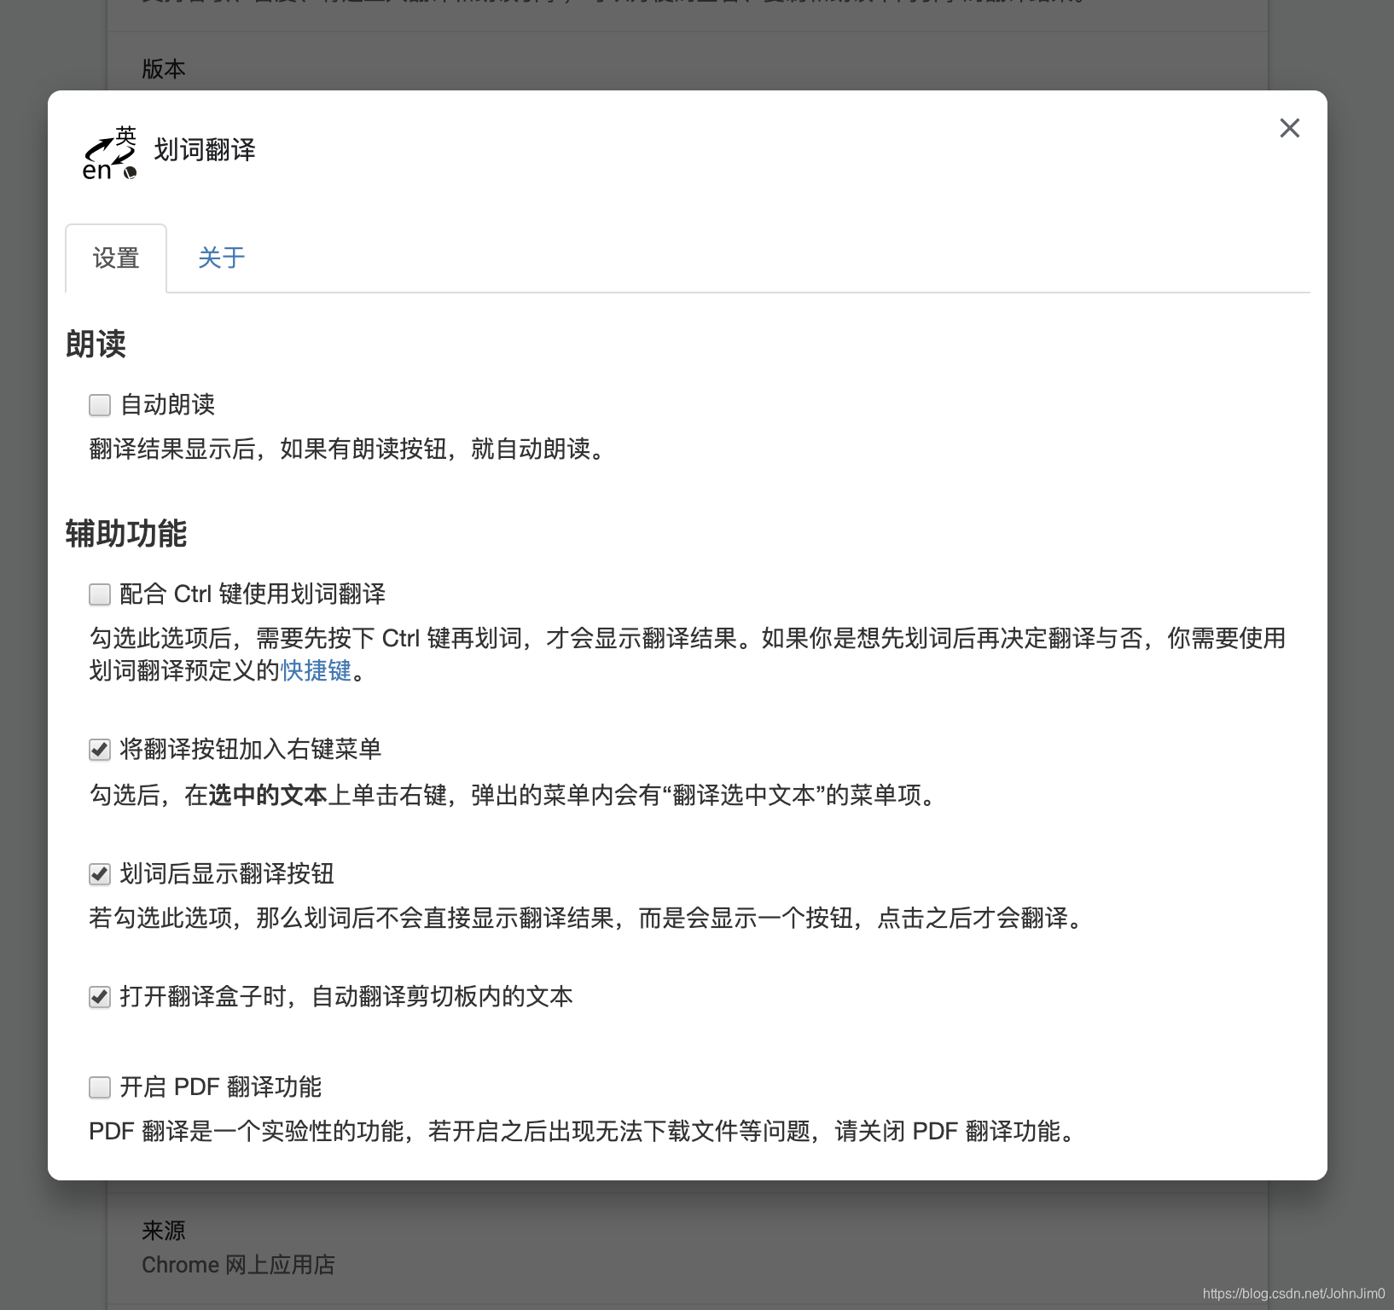Close the 划词翻译 settings dialog

[1289, 128]
